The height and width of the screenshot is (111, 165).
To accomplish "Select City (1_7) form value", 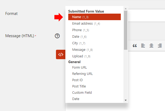I will [x=94, y=43].
